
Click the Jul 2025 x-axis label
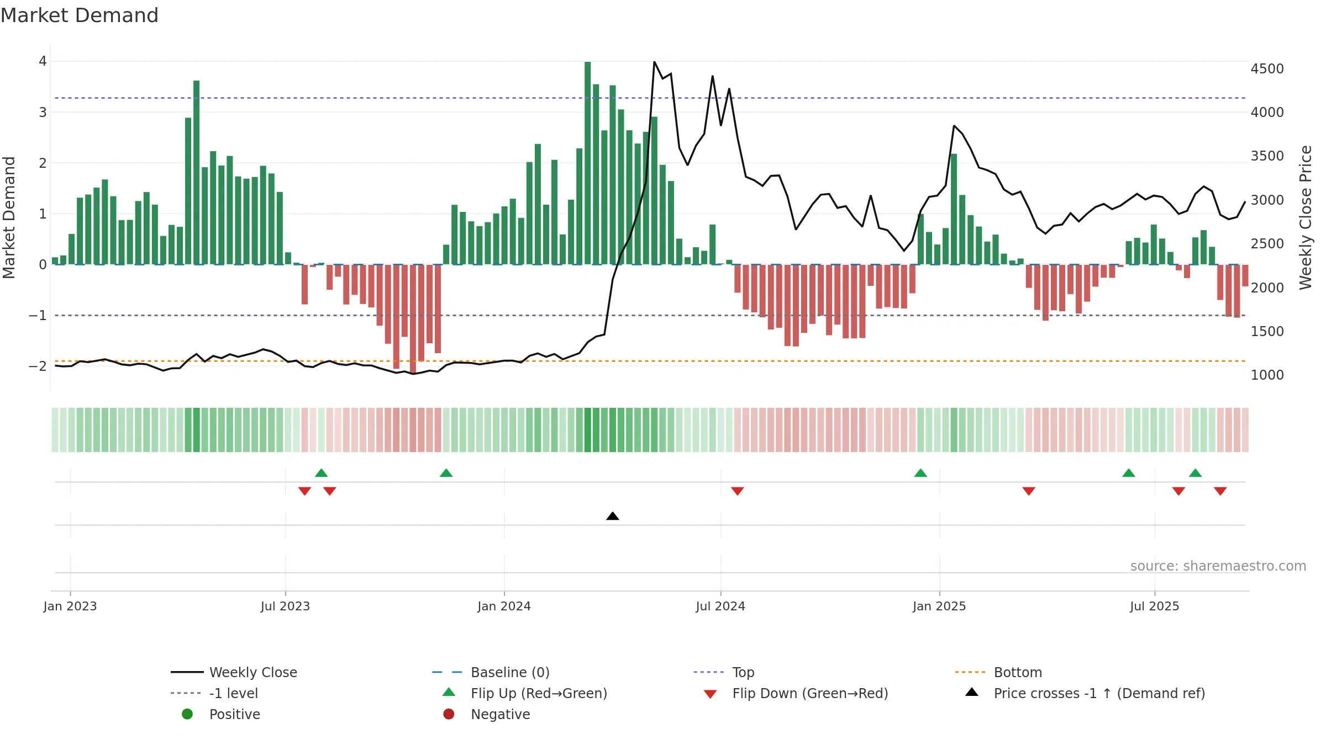tap(1155, 606)
